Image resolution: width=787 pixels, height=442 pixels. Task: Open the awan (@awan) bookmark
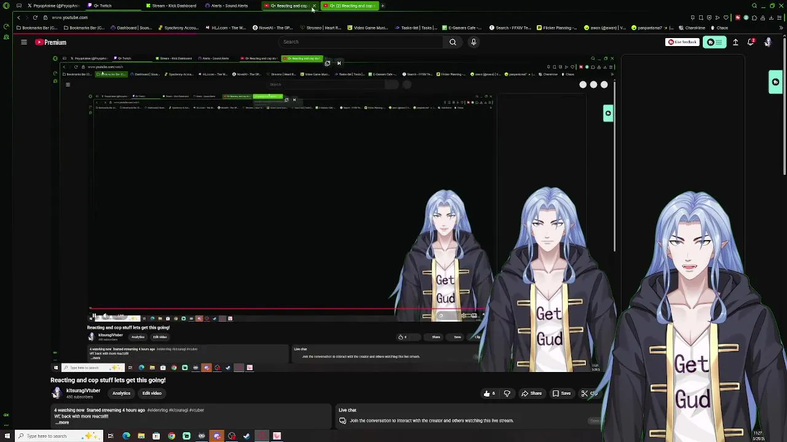click(x=604, y=28)
